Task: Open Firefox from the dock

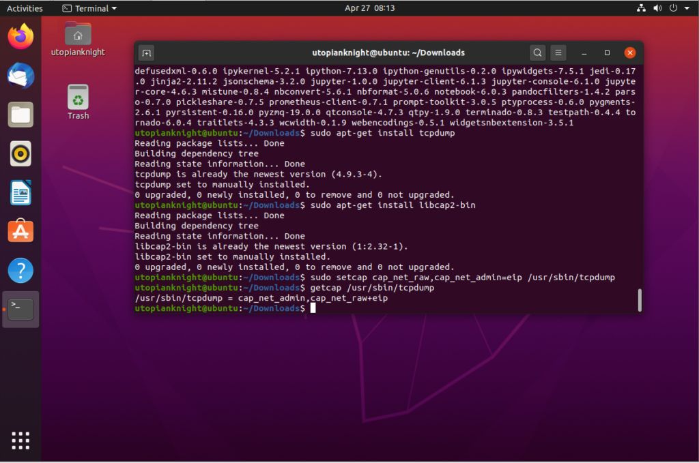Action: tap(20, 37)
